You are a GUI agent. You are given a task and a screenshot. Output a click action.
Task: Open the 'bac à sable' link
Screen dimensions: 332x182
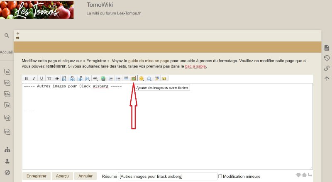coord(195,66)
